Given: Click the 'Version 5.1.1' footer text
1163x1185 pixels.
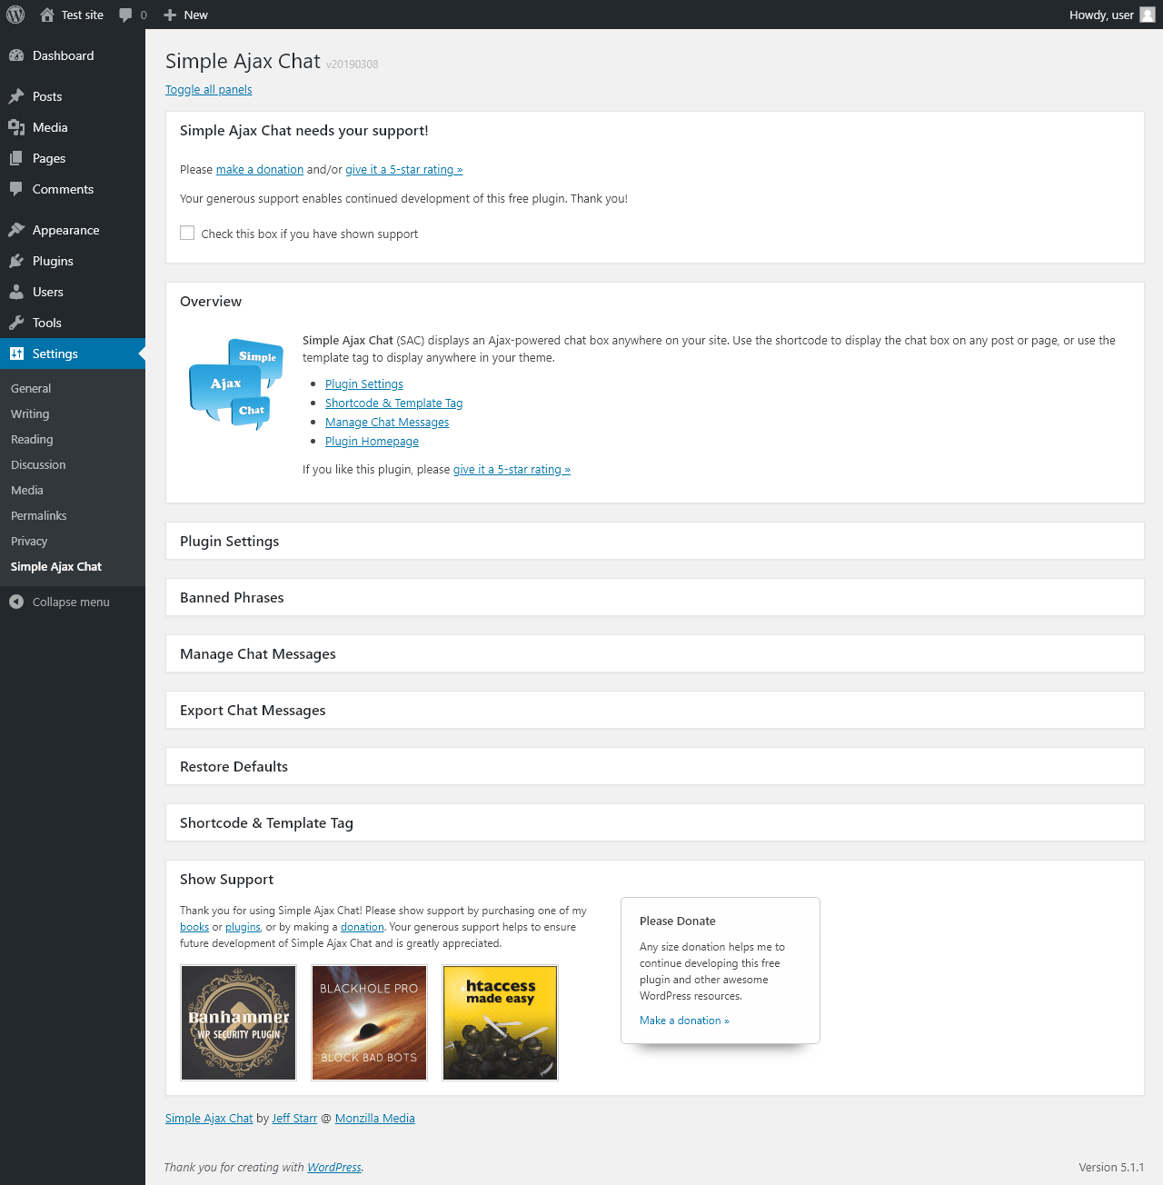Looking at the screenshot, I should pyautogui.click(x=1111, y=1167).
